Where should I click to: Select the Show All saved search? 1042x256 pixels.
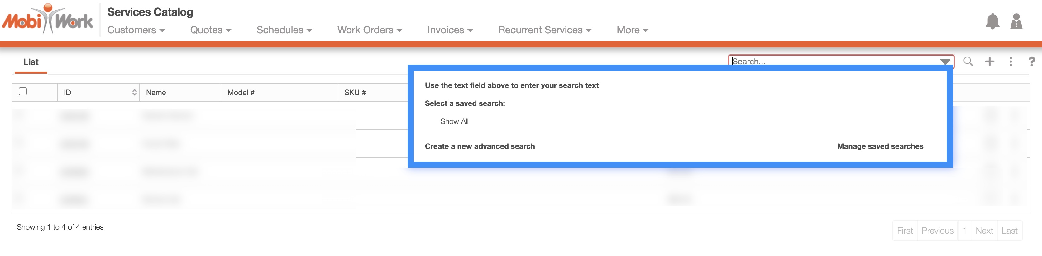click(x=454, y=121)
